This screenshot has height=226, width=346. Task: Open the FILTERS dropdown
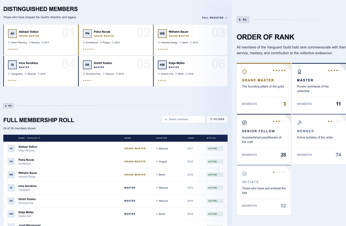pos(217,119)
